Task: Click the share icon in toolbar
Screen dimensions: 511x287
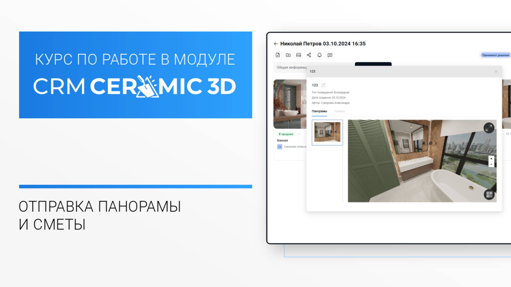Action: pyautogui.click(x=309, y=55)
